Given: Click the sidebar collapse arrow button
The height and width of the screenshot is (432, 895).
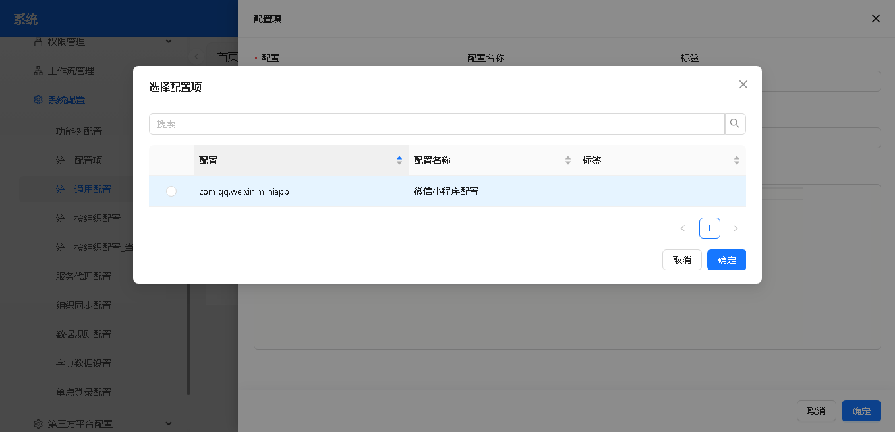Looking at the screenshot, I should pyautogui.click(x=196, y=57).
